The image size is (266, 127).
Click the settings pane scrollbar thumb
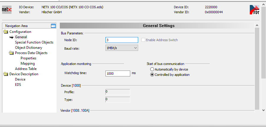point(257,69)
